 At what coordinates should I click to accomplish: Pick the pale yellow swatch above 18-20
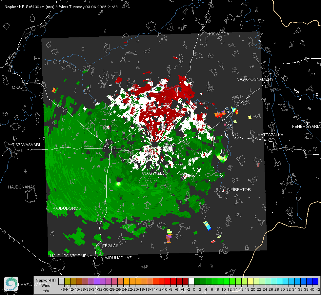point(251,281)
